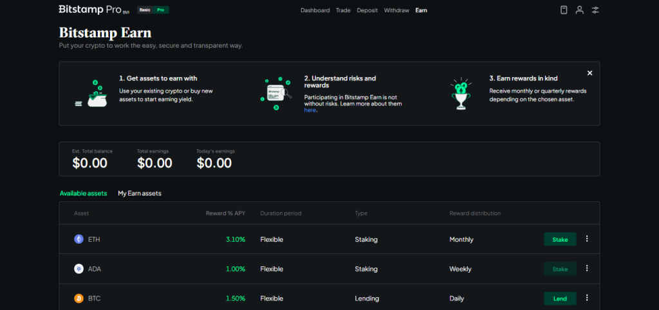Viewport: 659px width, 310px height.
Task: Click the ETH coin icon
Action: click(x=79, y=239)
